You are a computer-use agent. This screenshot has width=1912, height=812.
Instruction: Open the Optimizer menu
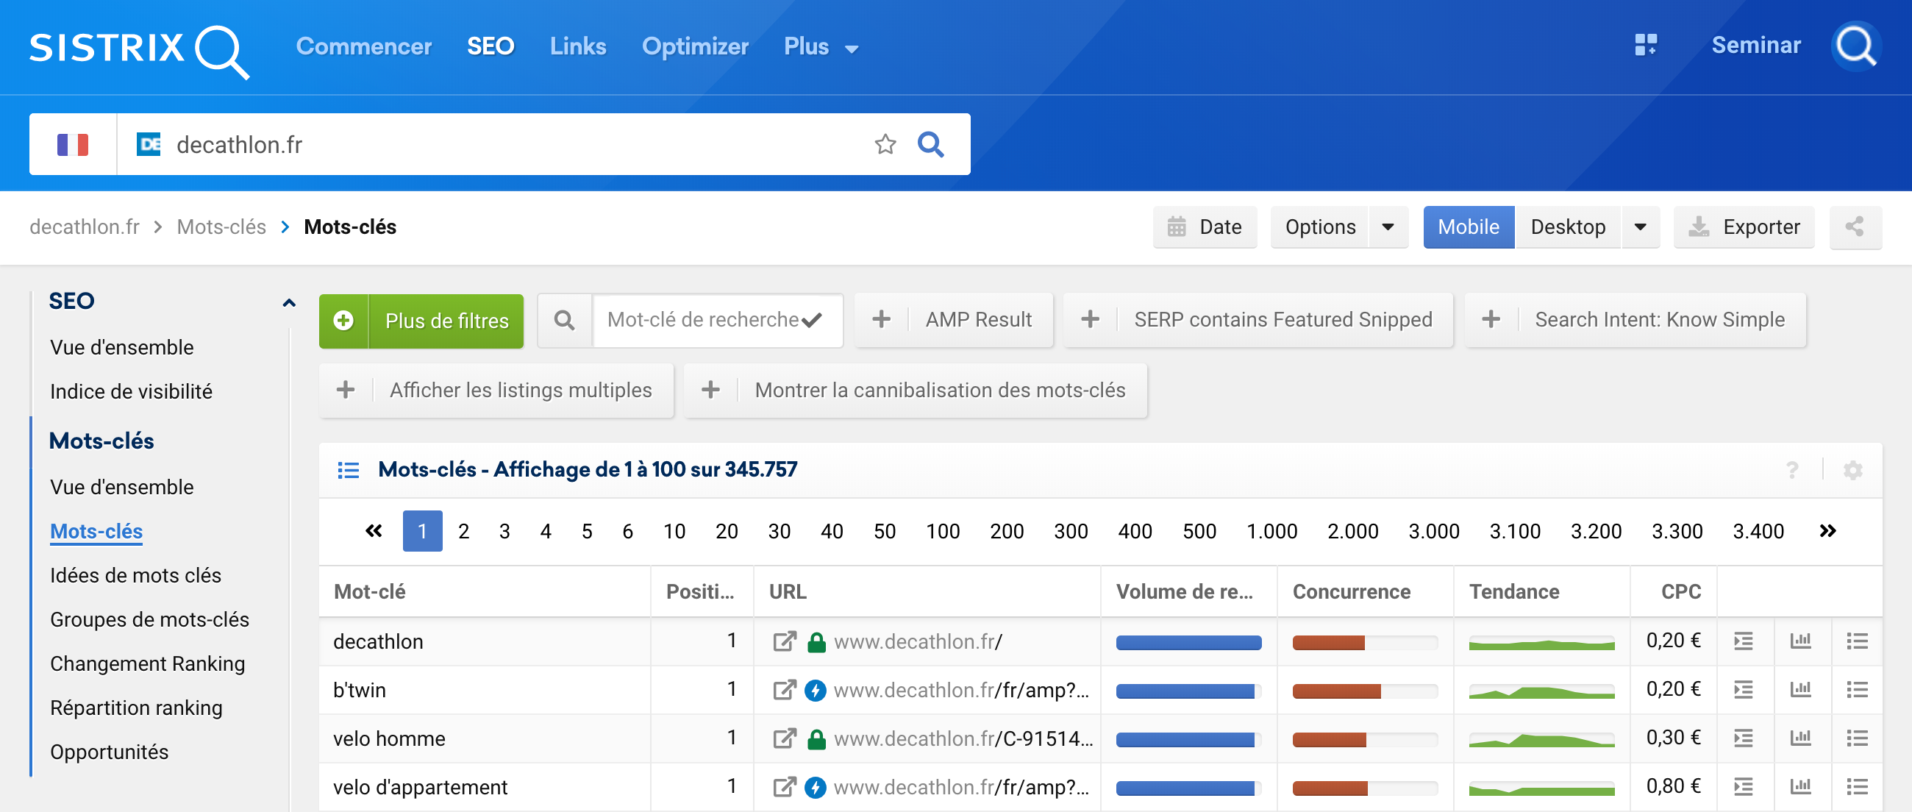click(695, 47)
